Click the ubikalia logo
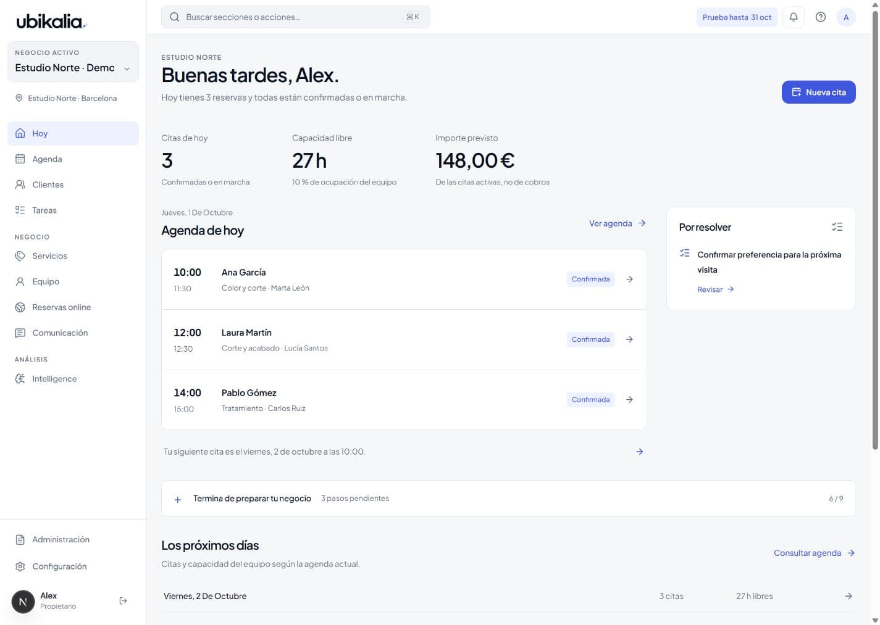The width and height of the screenshot is (880, 625). tap(51, 22)
